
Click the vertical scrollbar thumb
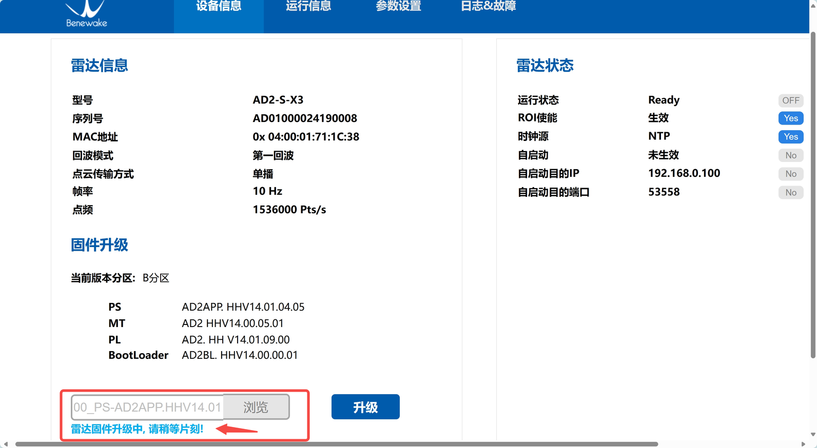coord(813,195)
